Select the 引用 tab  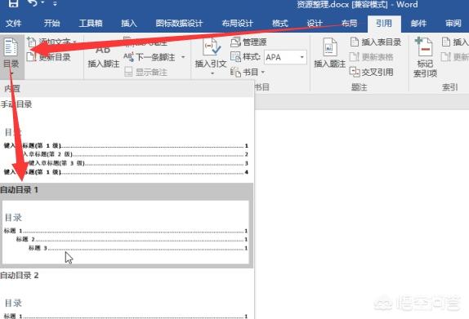pos(384,24)
